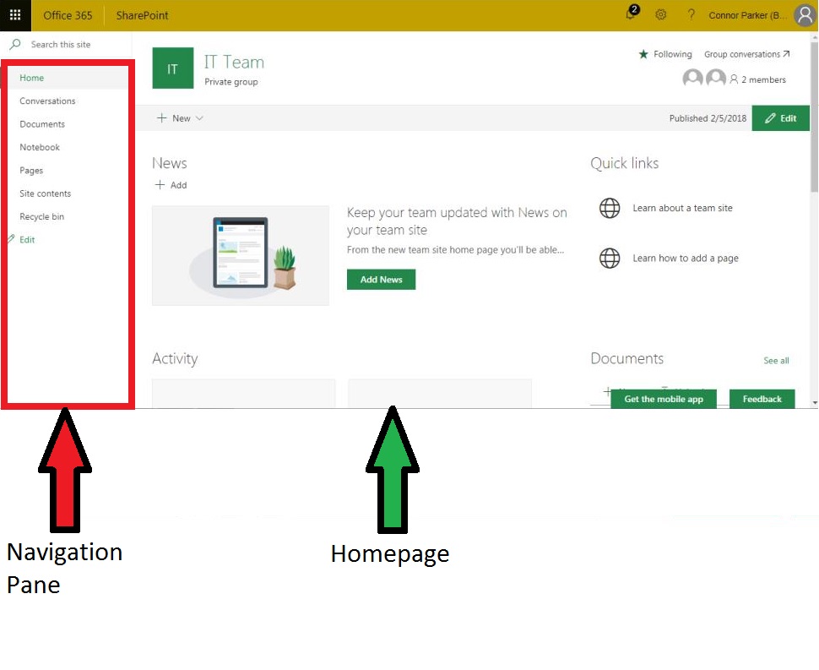
Task: Open the Documents page from navigation
Action: coord(41,123)
